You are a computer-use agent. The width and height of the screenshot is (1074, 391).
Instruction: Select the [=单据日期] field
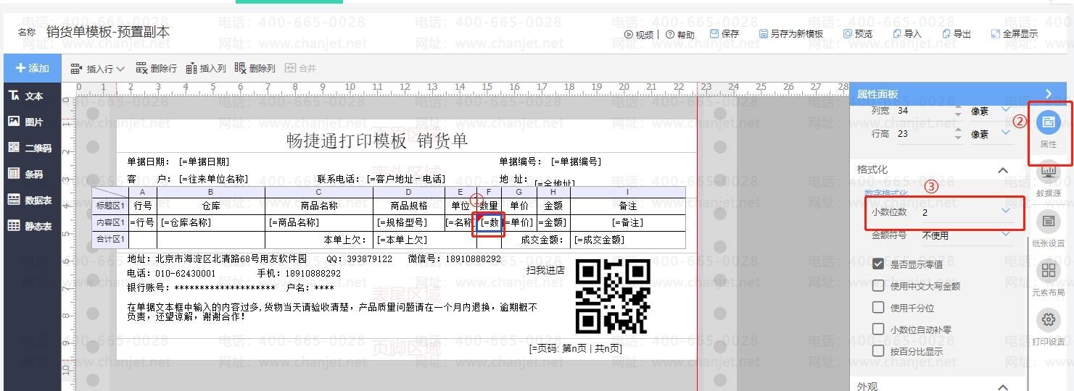pyautogui.click(x=204, y=161)
